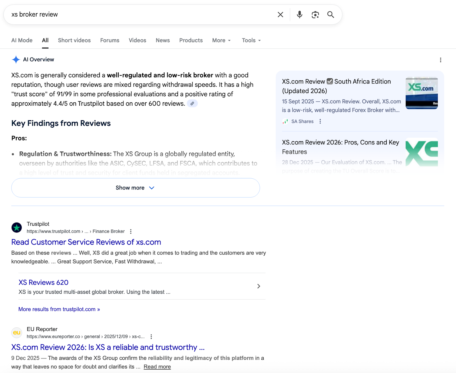456x373 pixels.
Task: Click the AI Overview source link icon
Action: (192, 103)
